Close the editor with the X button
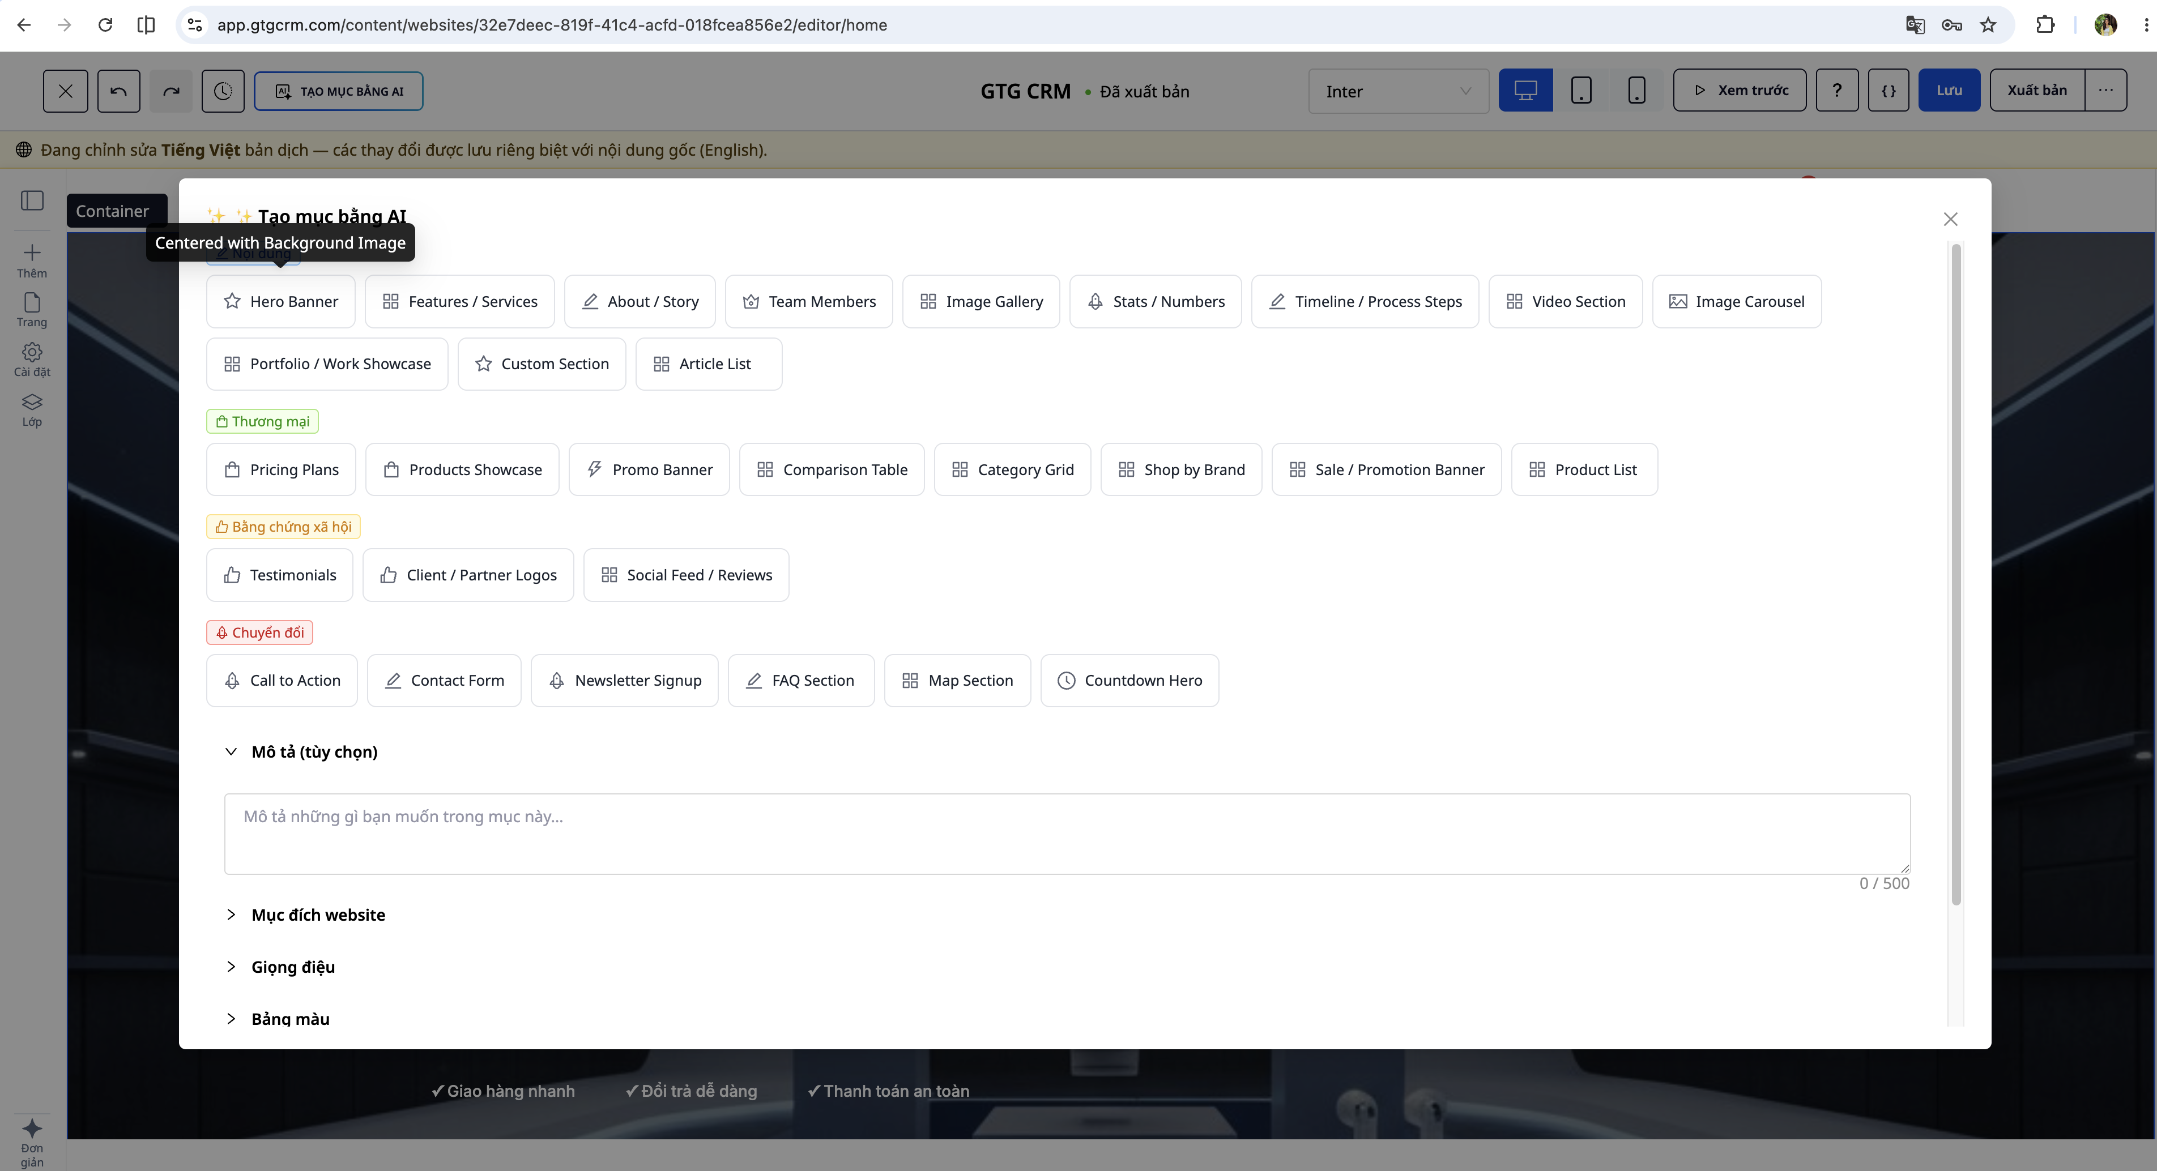The width and height of the screenshot is (2157, 1171). (65, 91)
